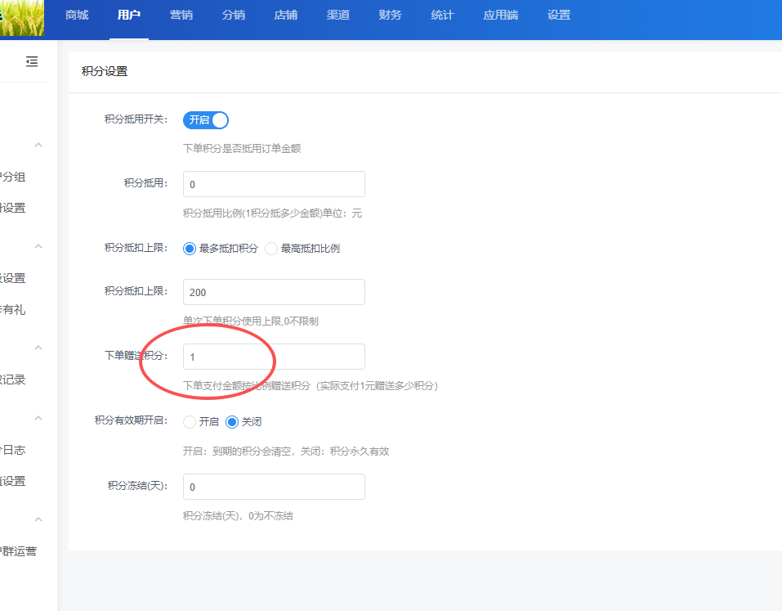This screenshot has height=611, width=782.
Task: Select the 最高抵扣比例 radio option
Action: click(x=271, y=249)
